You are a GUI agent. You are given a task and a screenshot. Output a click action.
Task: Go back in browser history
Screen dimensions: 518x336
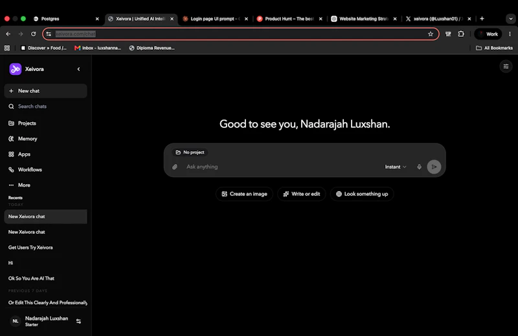pos(8,34)
